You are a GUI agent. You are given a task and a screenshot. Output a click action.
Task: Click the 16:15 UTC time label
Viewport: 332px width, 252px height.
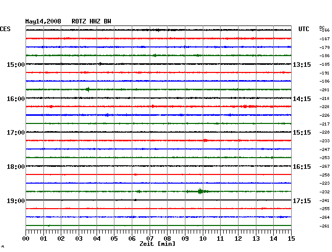tap(302, 167)
